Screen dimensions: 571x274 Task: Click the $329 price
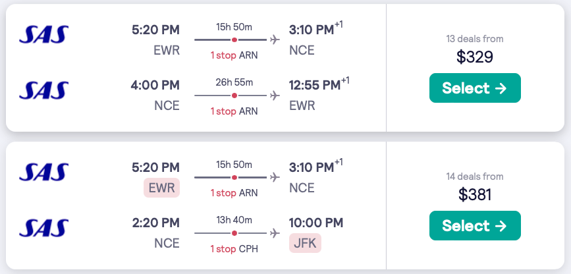474,57
